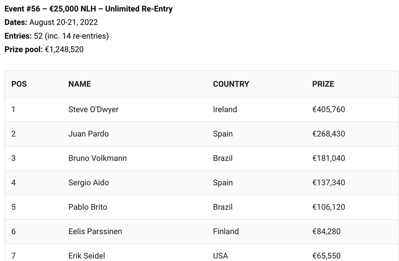Click the Event #56 title heading
This screenshot has width=399, height=261.
(89, 9)
